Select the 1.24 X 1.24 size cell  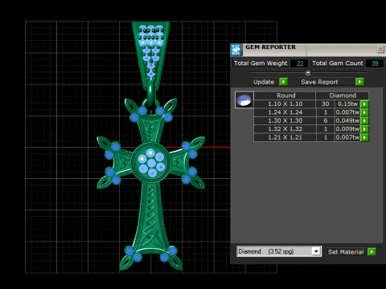point(285,112)
